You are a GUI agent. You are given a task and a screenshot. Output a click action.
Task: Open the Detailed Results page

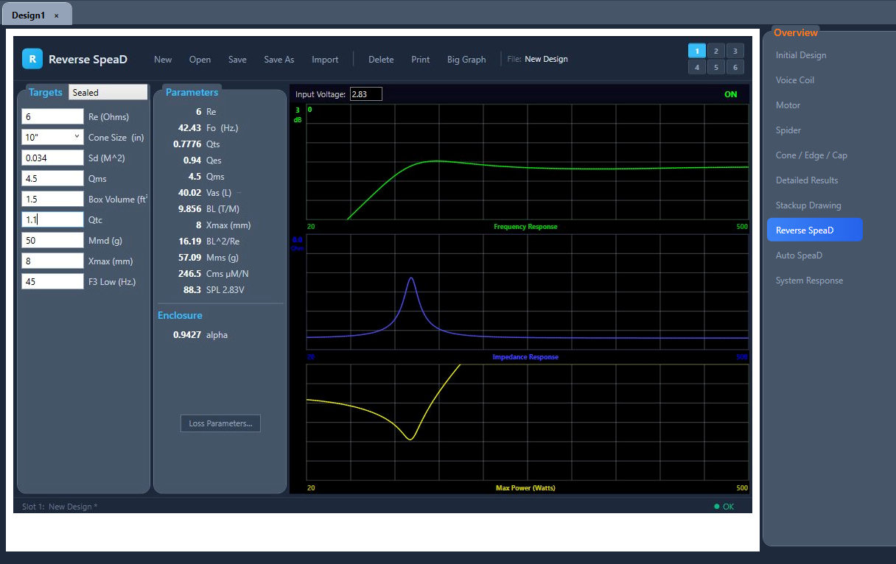click(x=807, y=180)
